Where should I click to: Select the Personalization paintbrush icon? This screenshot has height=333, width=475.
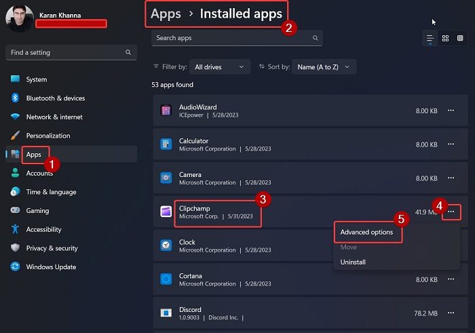(15, 136)
